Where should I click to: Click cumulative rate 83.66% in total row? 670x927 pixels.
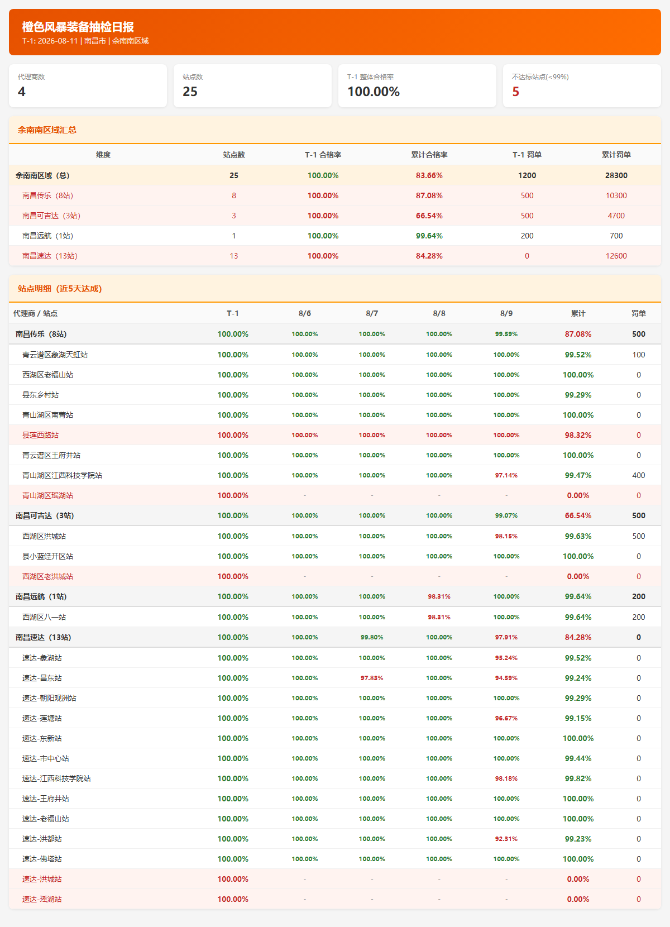429,175
